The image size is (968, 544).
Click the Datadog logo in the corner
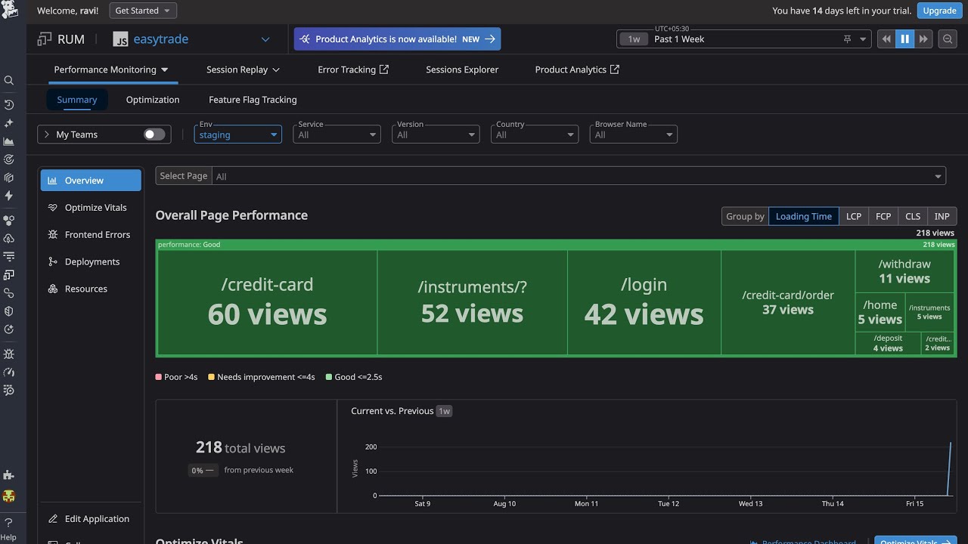coord(9,11)
